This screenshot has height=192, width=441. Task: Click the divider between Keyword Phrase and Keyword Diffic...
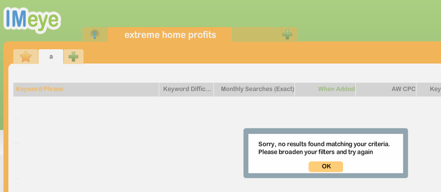159,90
